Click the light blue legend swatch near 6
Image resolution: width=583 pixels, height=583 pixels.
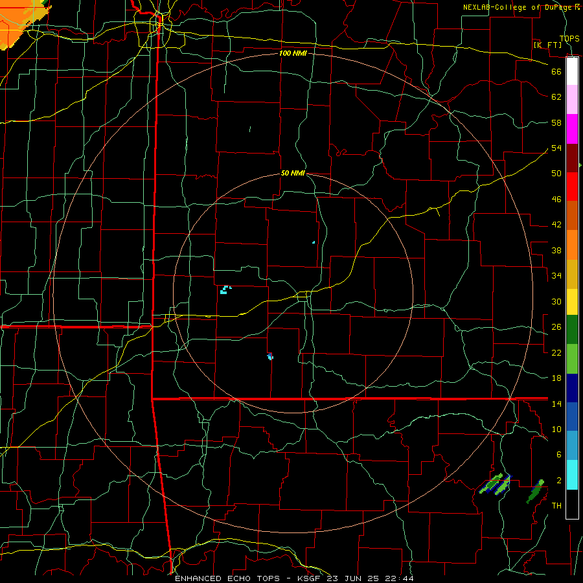[572, 446]
